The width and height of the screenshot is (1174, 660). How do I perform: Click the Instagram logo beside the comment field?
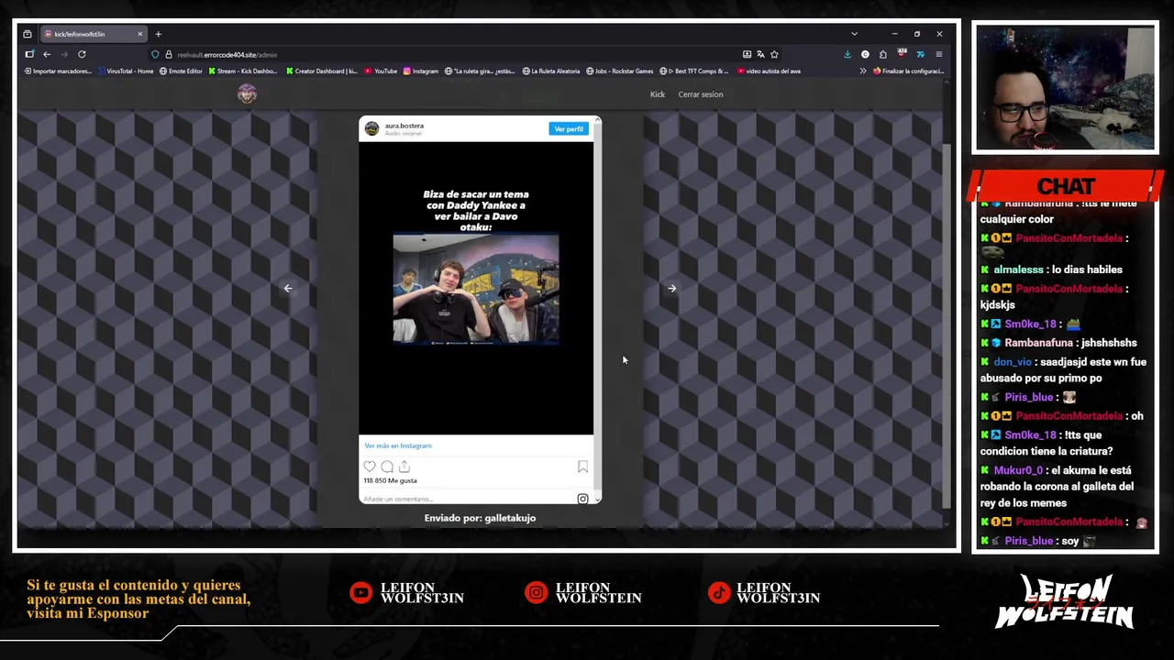[582, 499]
